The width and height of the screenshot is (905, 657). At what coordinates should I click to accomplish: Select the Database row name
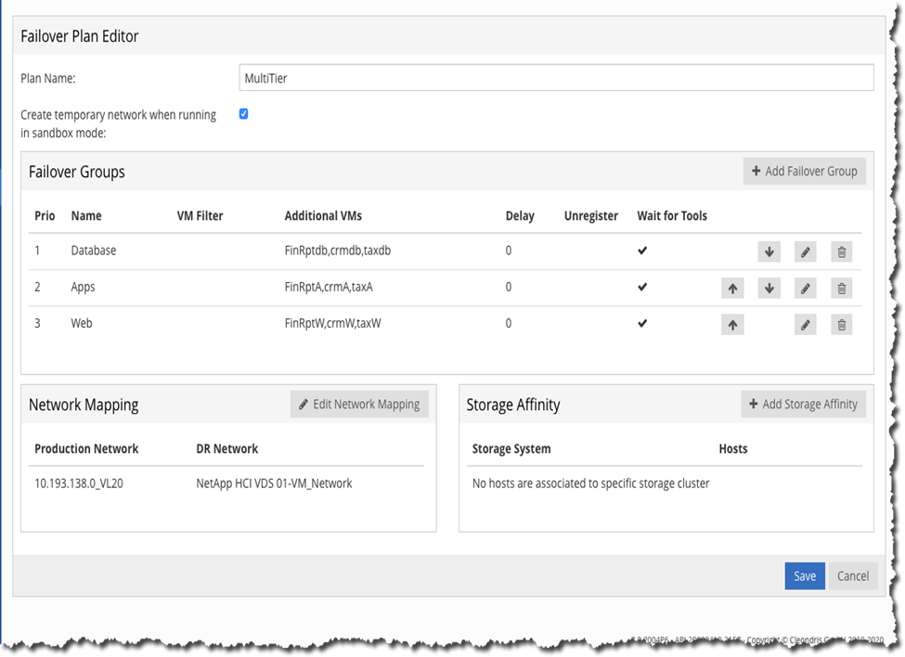point(94,251)
